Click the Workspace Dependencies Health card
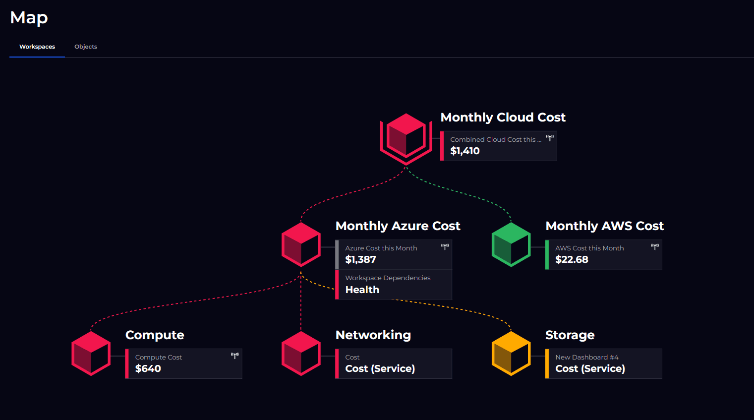 [x=394, y=285]
